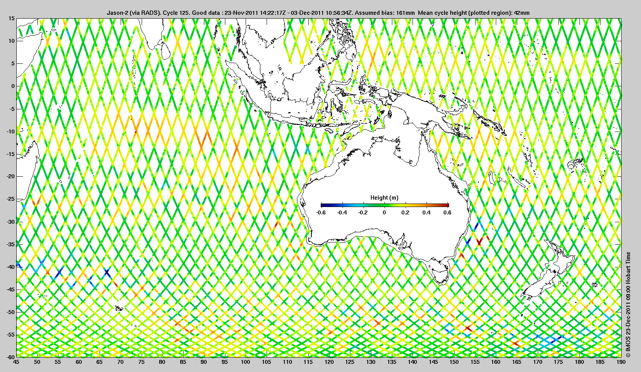Viewport: 641px width, 372px height.
Task: Click the longitude tick label 185
Action: pos(600,362)
